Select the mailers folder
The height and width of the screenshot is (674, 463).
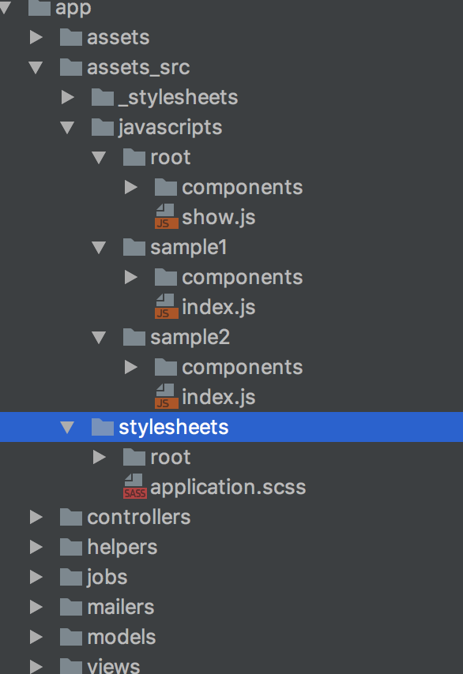[121, 607]
